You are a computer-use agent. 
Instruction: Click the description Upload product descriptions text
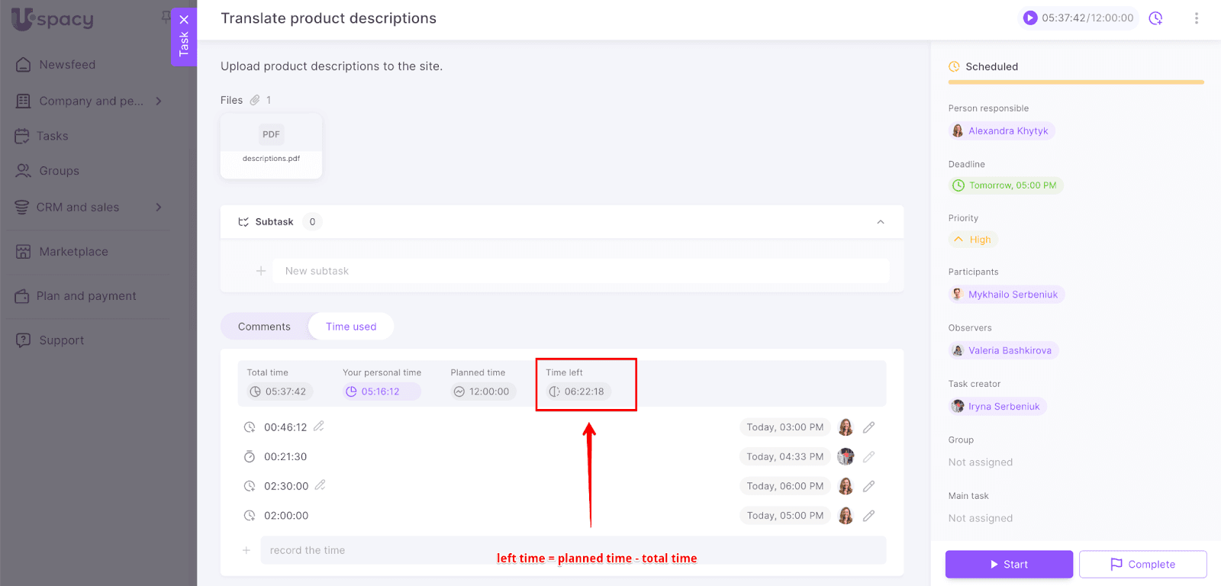tap(331, 66)
